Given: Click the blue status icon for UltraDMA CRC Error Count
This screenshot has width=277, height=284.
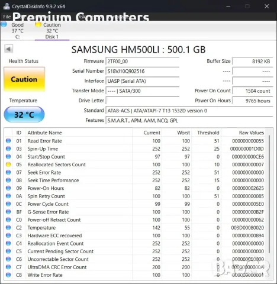Looking at the screenshot, I should pos(8,267).
